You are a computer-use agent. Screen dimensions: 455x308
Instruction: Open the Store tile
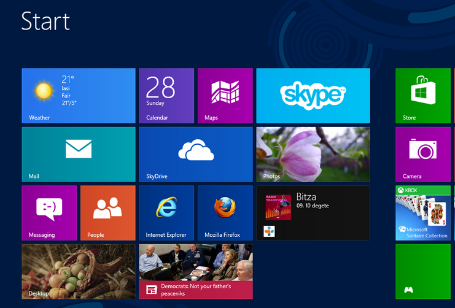point(423,96)
